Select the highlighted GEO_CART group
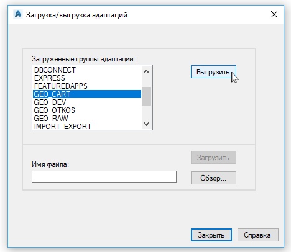 [87, 94]
